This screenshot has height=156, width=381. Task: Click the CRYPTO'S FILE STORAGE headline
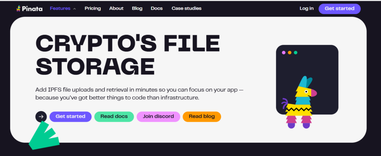pyautogui.click(x=128, y=55)
